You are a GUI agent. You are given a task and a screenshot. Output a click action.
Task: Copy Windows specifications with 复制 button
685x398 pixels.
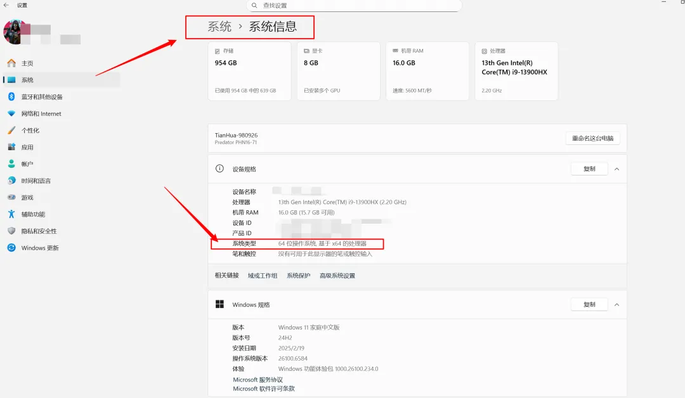click(589, 305)
